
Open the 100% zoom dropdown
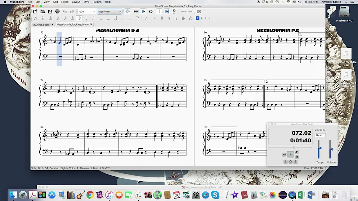coord(87,11)
